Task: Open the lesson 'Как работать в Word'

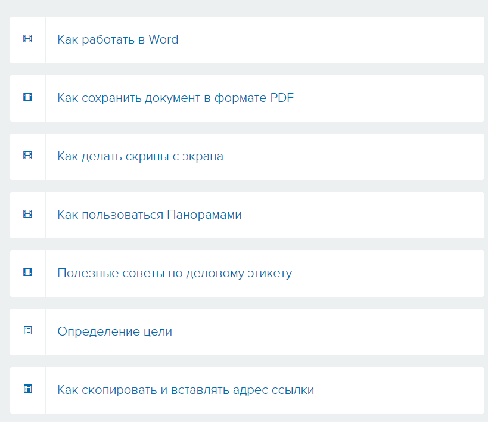Action: (117, 40)
